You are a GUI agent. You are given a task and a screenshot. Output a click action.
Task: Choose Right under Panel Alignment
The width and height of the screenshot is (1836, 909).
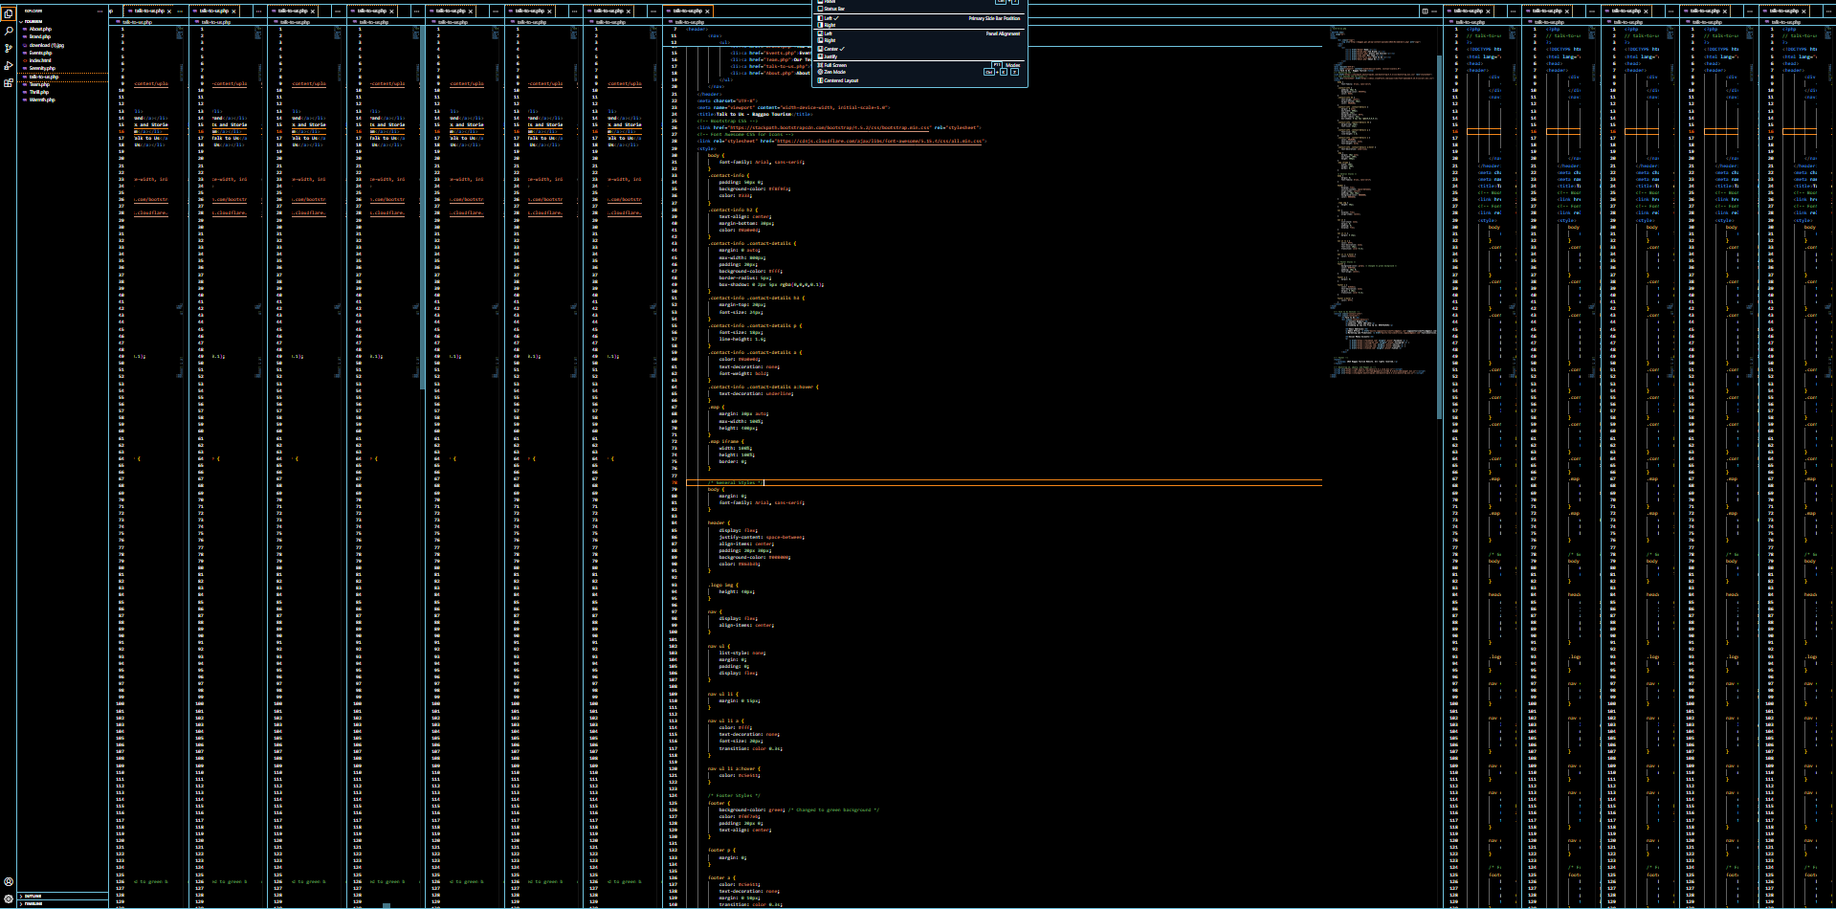(918, 40)
